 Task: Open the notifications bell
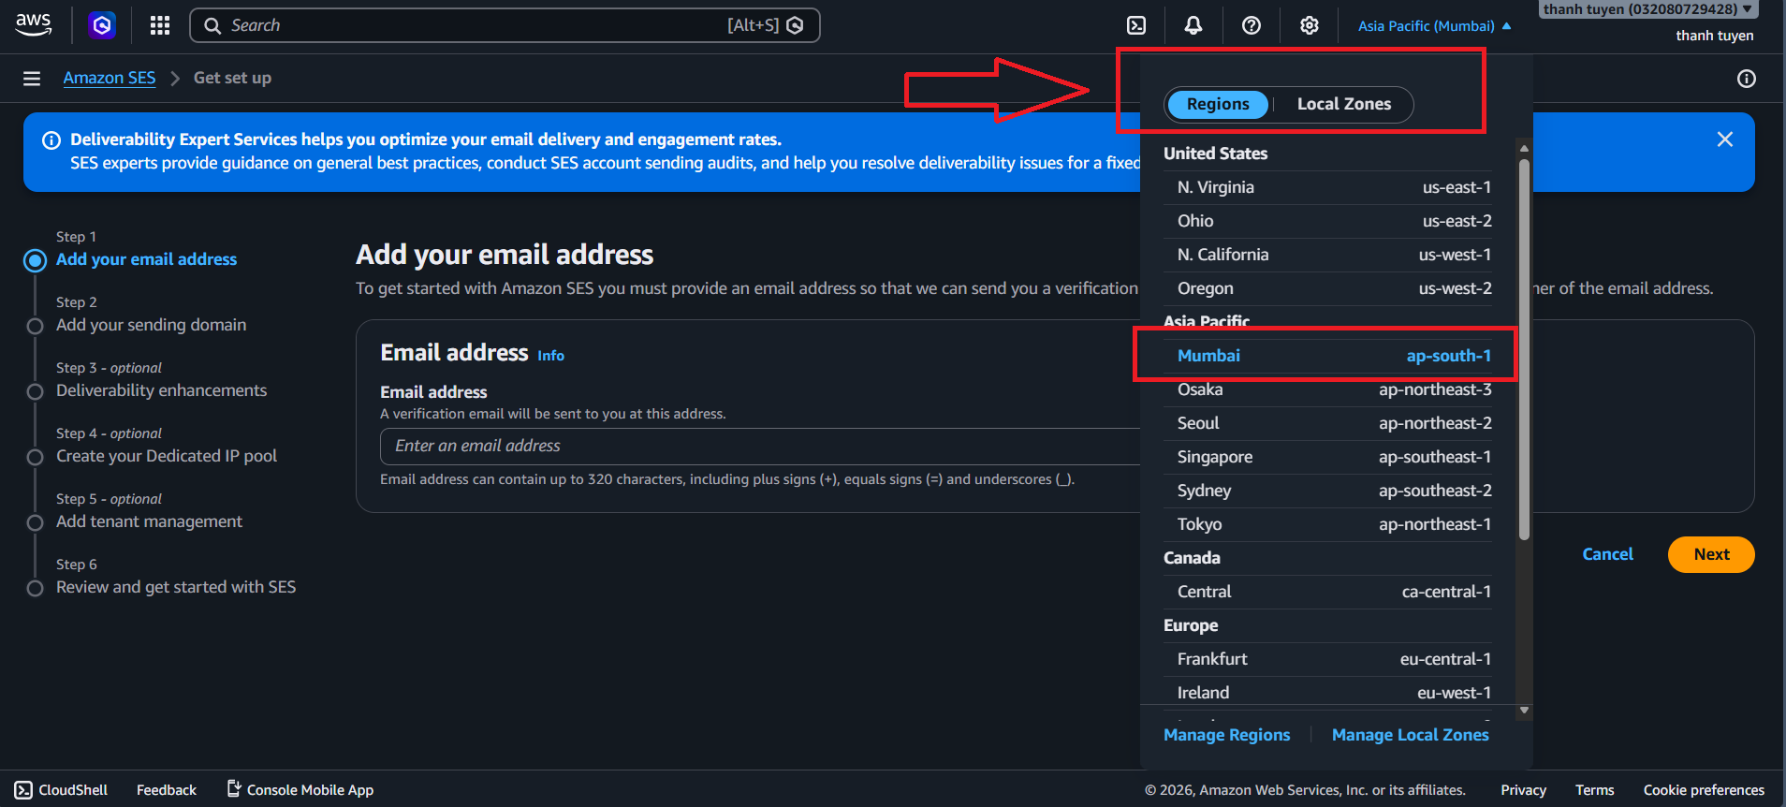[x=1193, y=25]
